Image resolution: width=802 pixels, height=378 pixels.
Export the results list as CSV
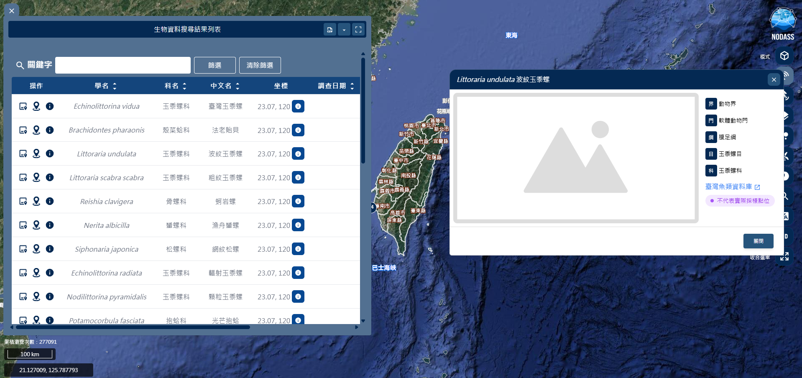point(329,30)
